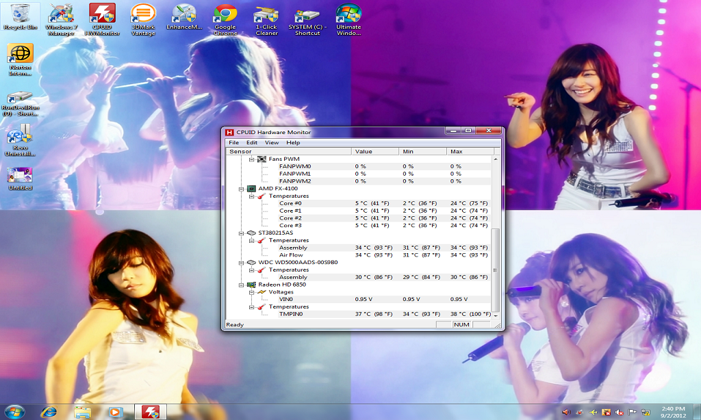Collapse the Voltages node under Radeon
This screenshot has height=420, width=701.
[x=251, y=292]
